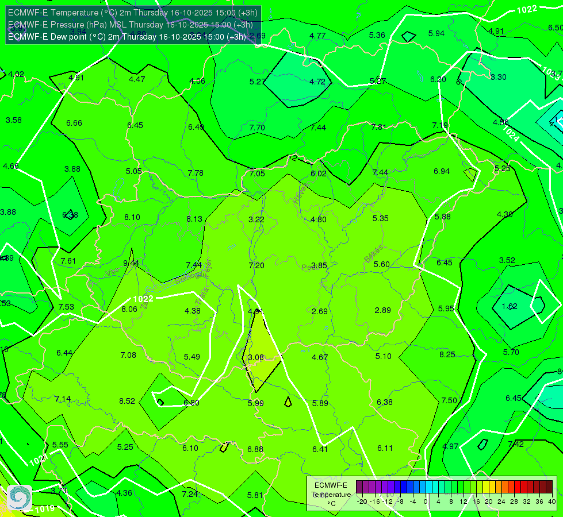The image size is (563, 517).
Task: Click the dew point value 8.13
Action: 194,219
